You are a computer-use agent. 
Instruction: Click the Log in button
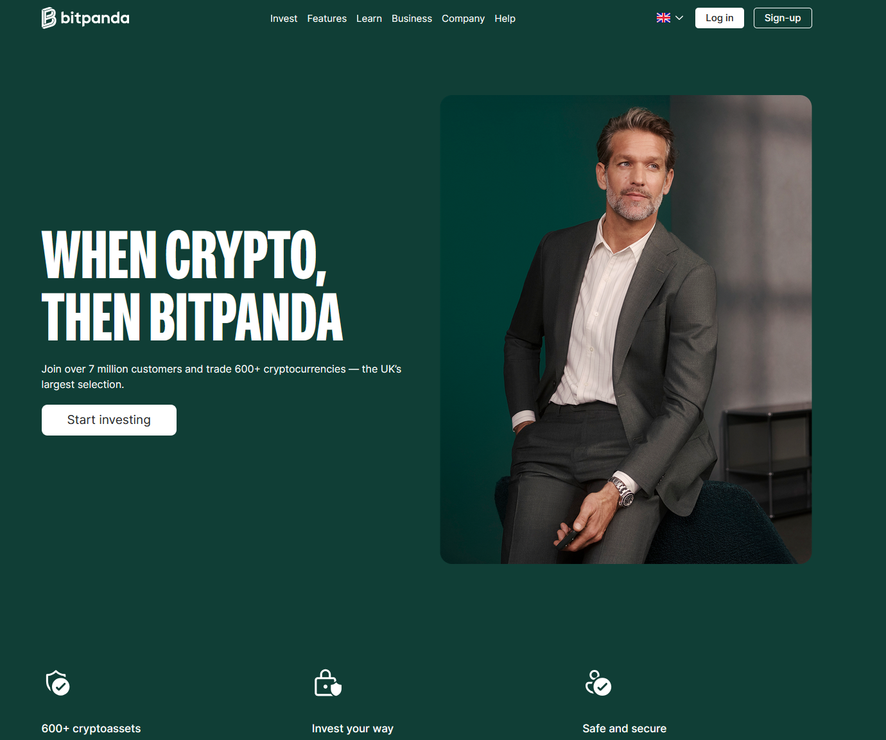[x=719, y=18]
